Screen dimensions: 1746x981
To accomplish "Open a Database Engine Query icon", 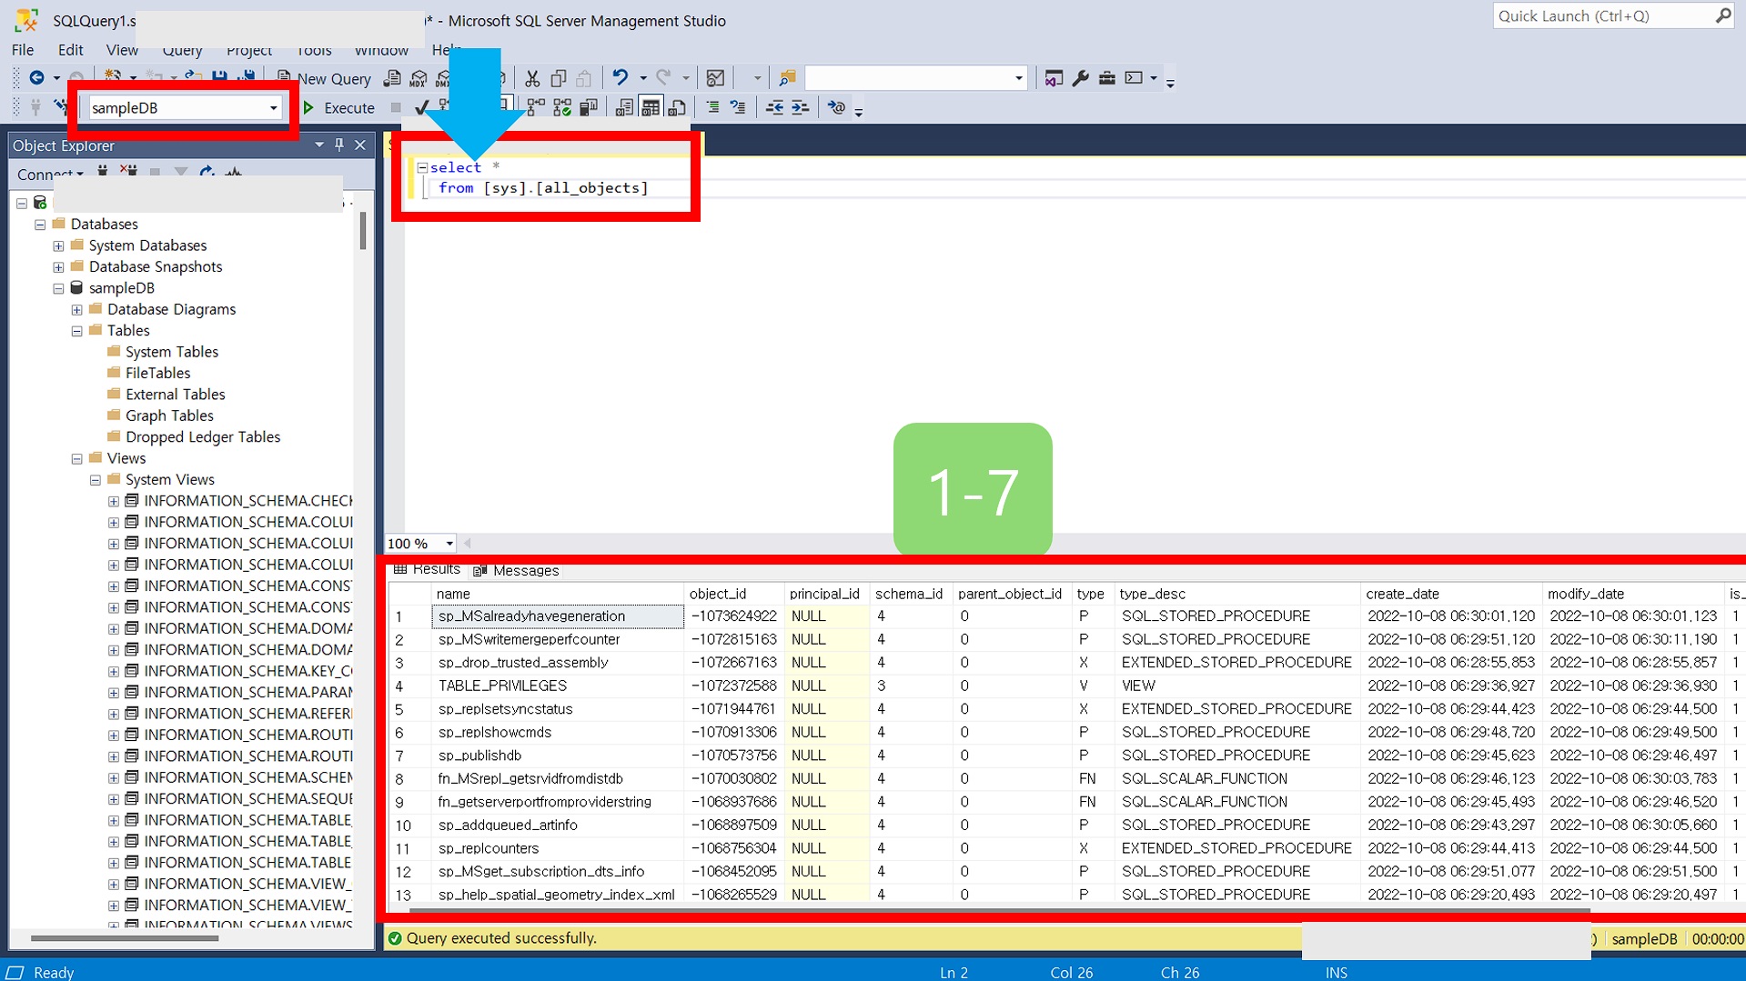I will tap(392, 78).
